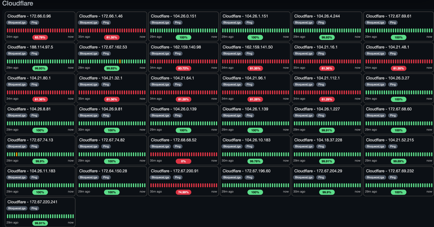Click the orange heartbeat bar for 172.67.74.13
434x227 pixels.
pyautogui.click(x=16, y=155)
